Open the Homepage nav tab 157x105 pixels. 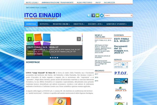[31, 24]
